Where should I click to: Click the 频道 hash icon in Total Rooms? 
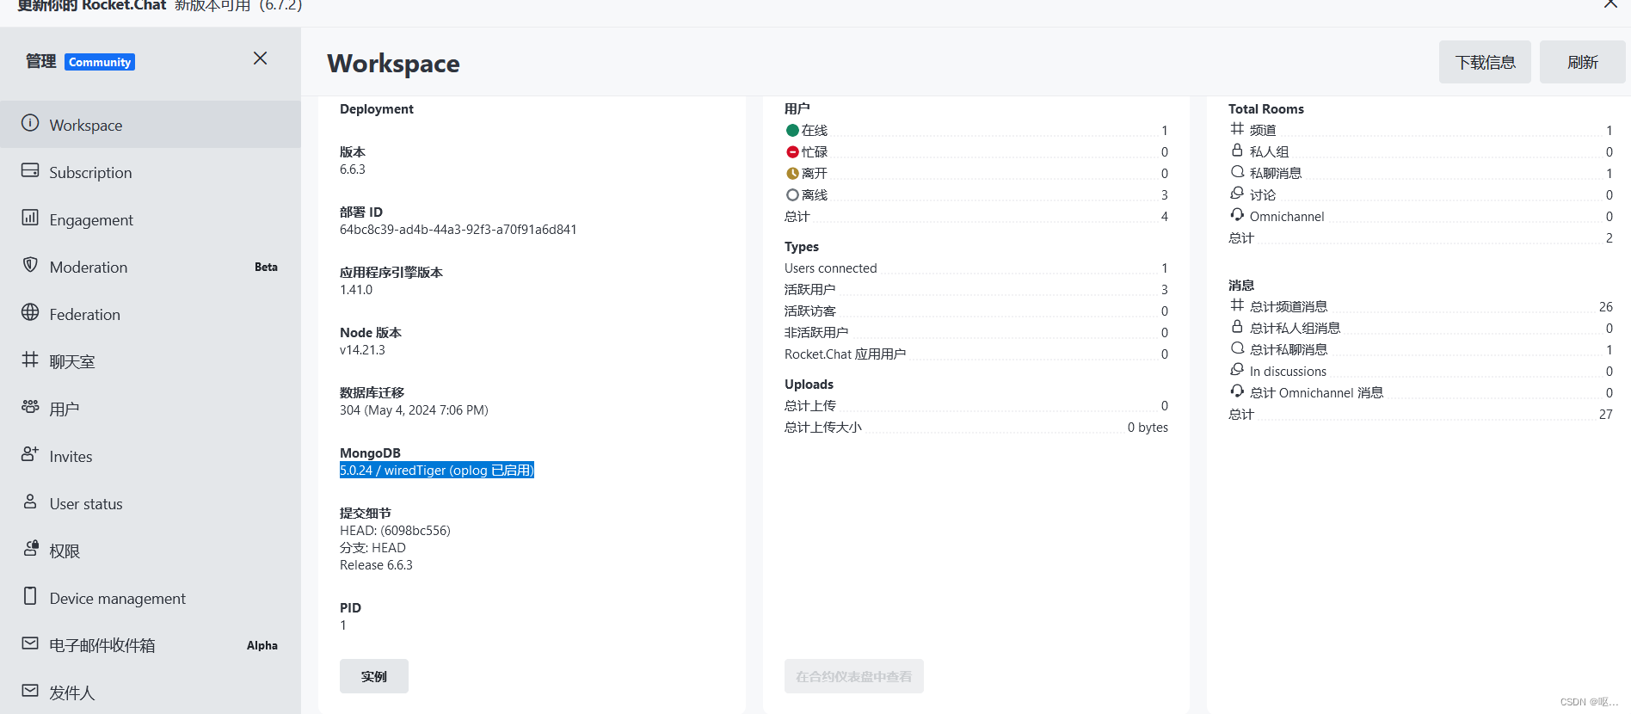pos(1237,129)
